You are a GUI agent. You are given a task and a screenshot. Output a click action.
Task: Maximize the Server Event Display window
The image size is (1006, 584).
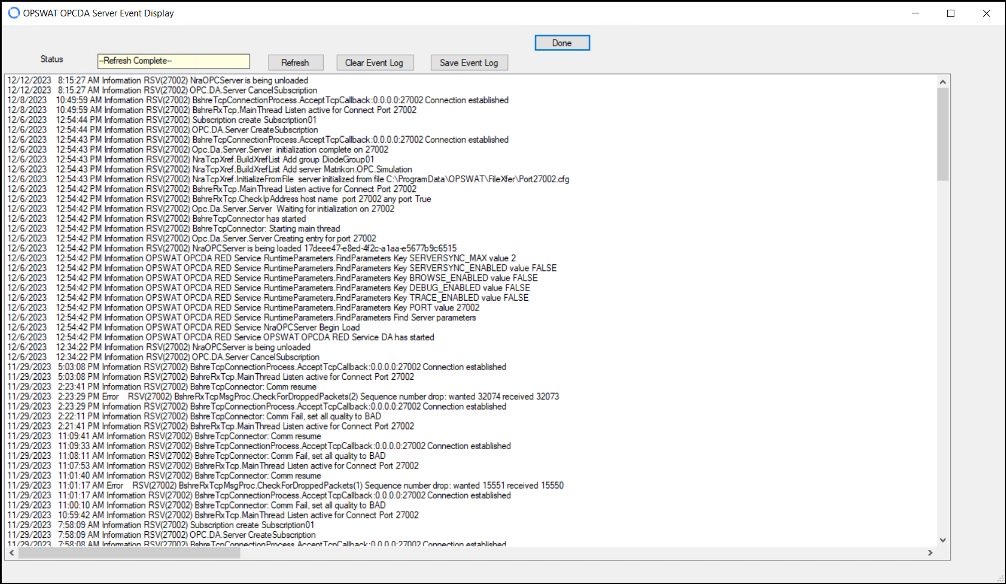[x=951, y=13]
